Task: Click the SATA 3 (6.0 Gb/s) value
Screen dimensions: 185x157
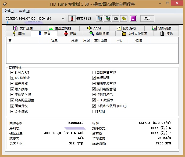Action: click(155, 123)
